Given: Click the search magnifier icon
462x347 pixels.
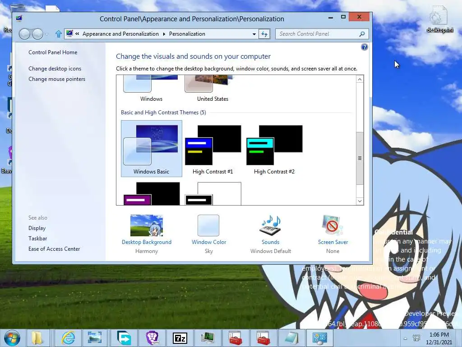Looking at the screenshot, I should (x=362, y=34).
